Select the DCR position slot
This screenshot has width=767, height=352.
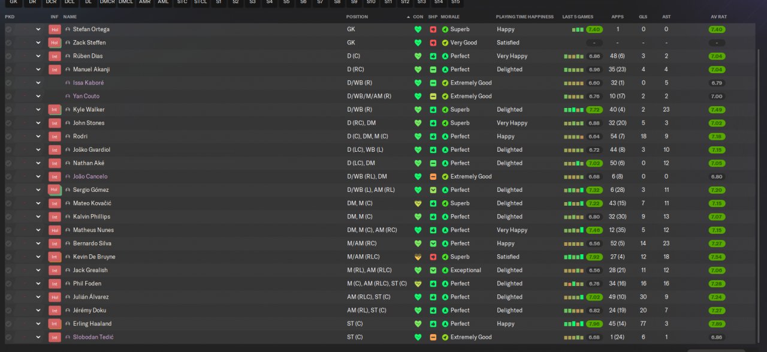[51, 3]
